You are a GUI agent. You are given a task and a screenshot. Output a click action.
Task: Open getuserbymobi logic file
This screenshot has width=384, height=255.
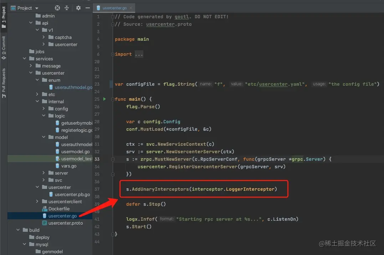point(74,123)
